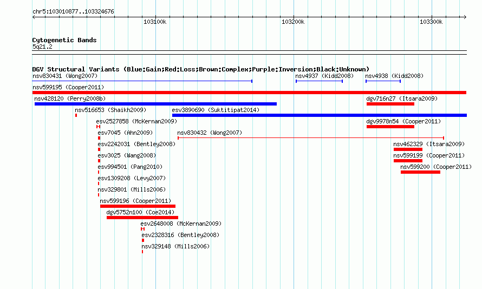Click the dgv5752n100 red loss bar
The image size is (482, 289).
point(142,218)
